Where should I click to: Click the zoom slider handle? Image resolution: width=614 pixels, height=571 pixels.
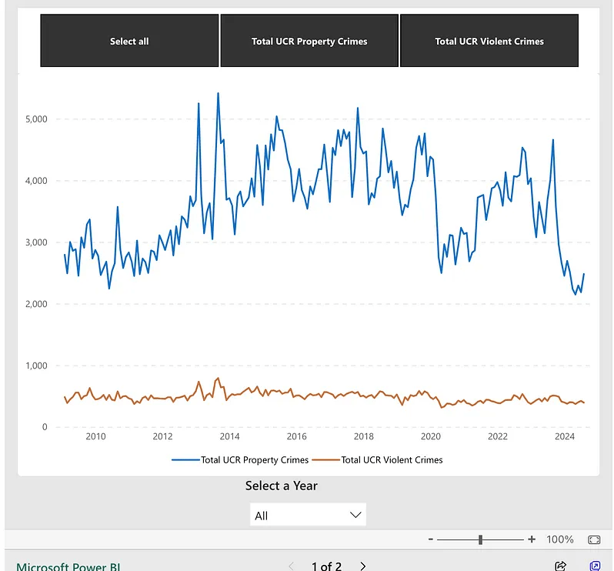(481, 539)
